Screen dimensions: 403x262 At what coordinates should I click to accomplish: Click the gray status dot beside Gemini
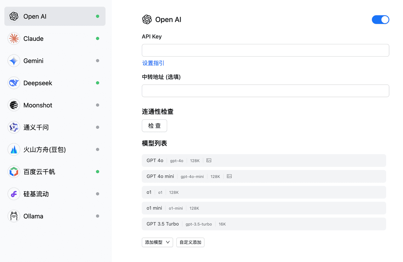(x=98, y=61)
